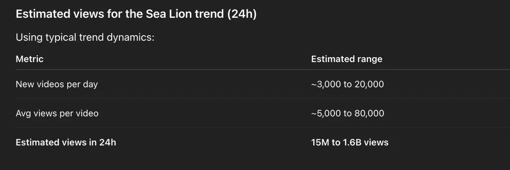Image resolution: width=510 pixels, height=170 pixels.
Task: Click the "Avg views per video" cell
Action: [x=57, y=113]
